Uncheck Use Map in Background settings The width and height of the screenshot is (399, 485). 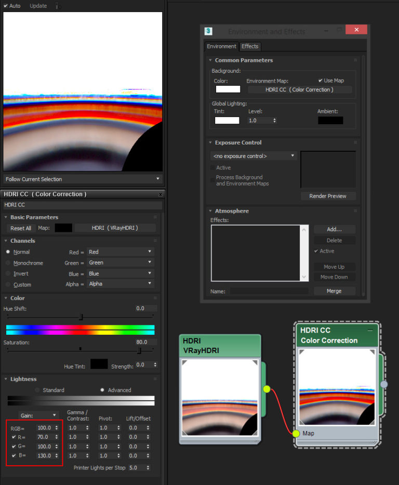(x=321, y=81)
